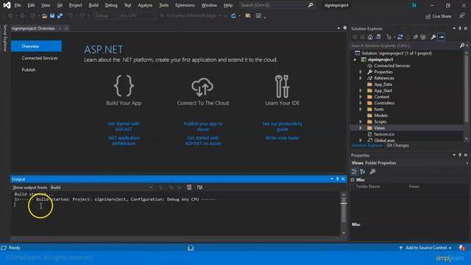The image size is (471, 265).
Task: Click Collapse All icon in Solution Explorer
Action: [x=415, y=37]
